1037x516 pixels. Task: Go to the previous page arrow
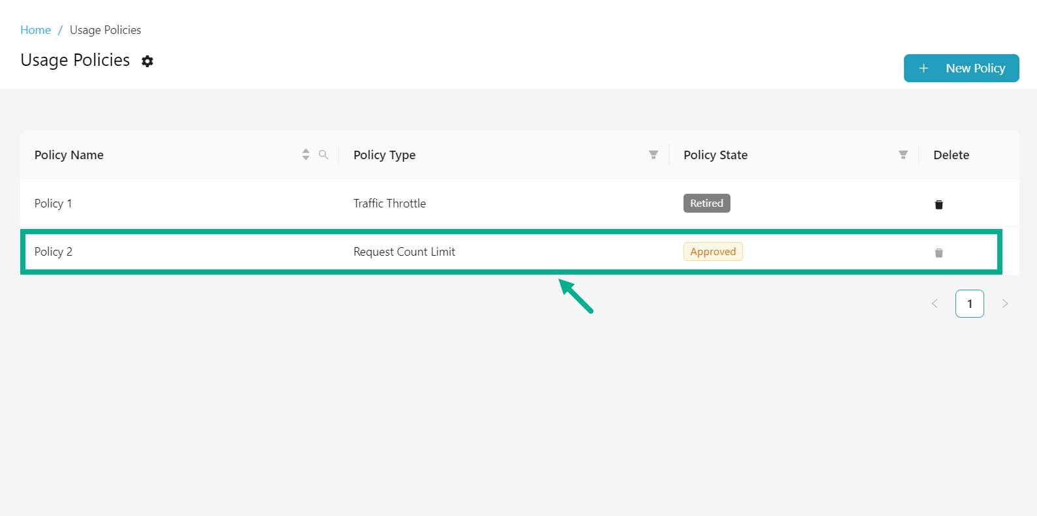tap(934, 303)
